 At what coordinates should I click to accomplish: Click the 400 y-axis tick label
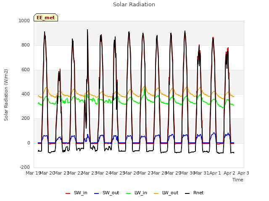click(26, 94)
